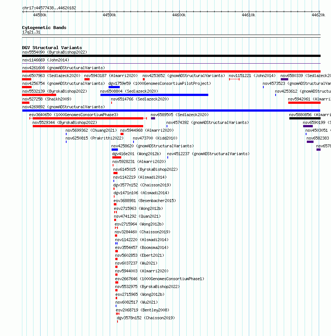The width and height of the screenshot is (331, 336).
Task: Open nsv4253652 gnomAD variant label
Action: [x=184, y=76]
